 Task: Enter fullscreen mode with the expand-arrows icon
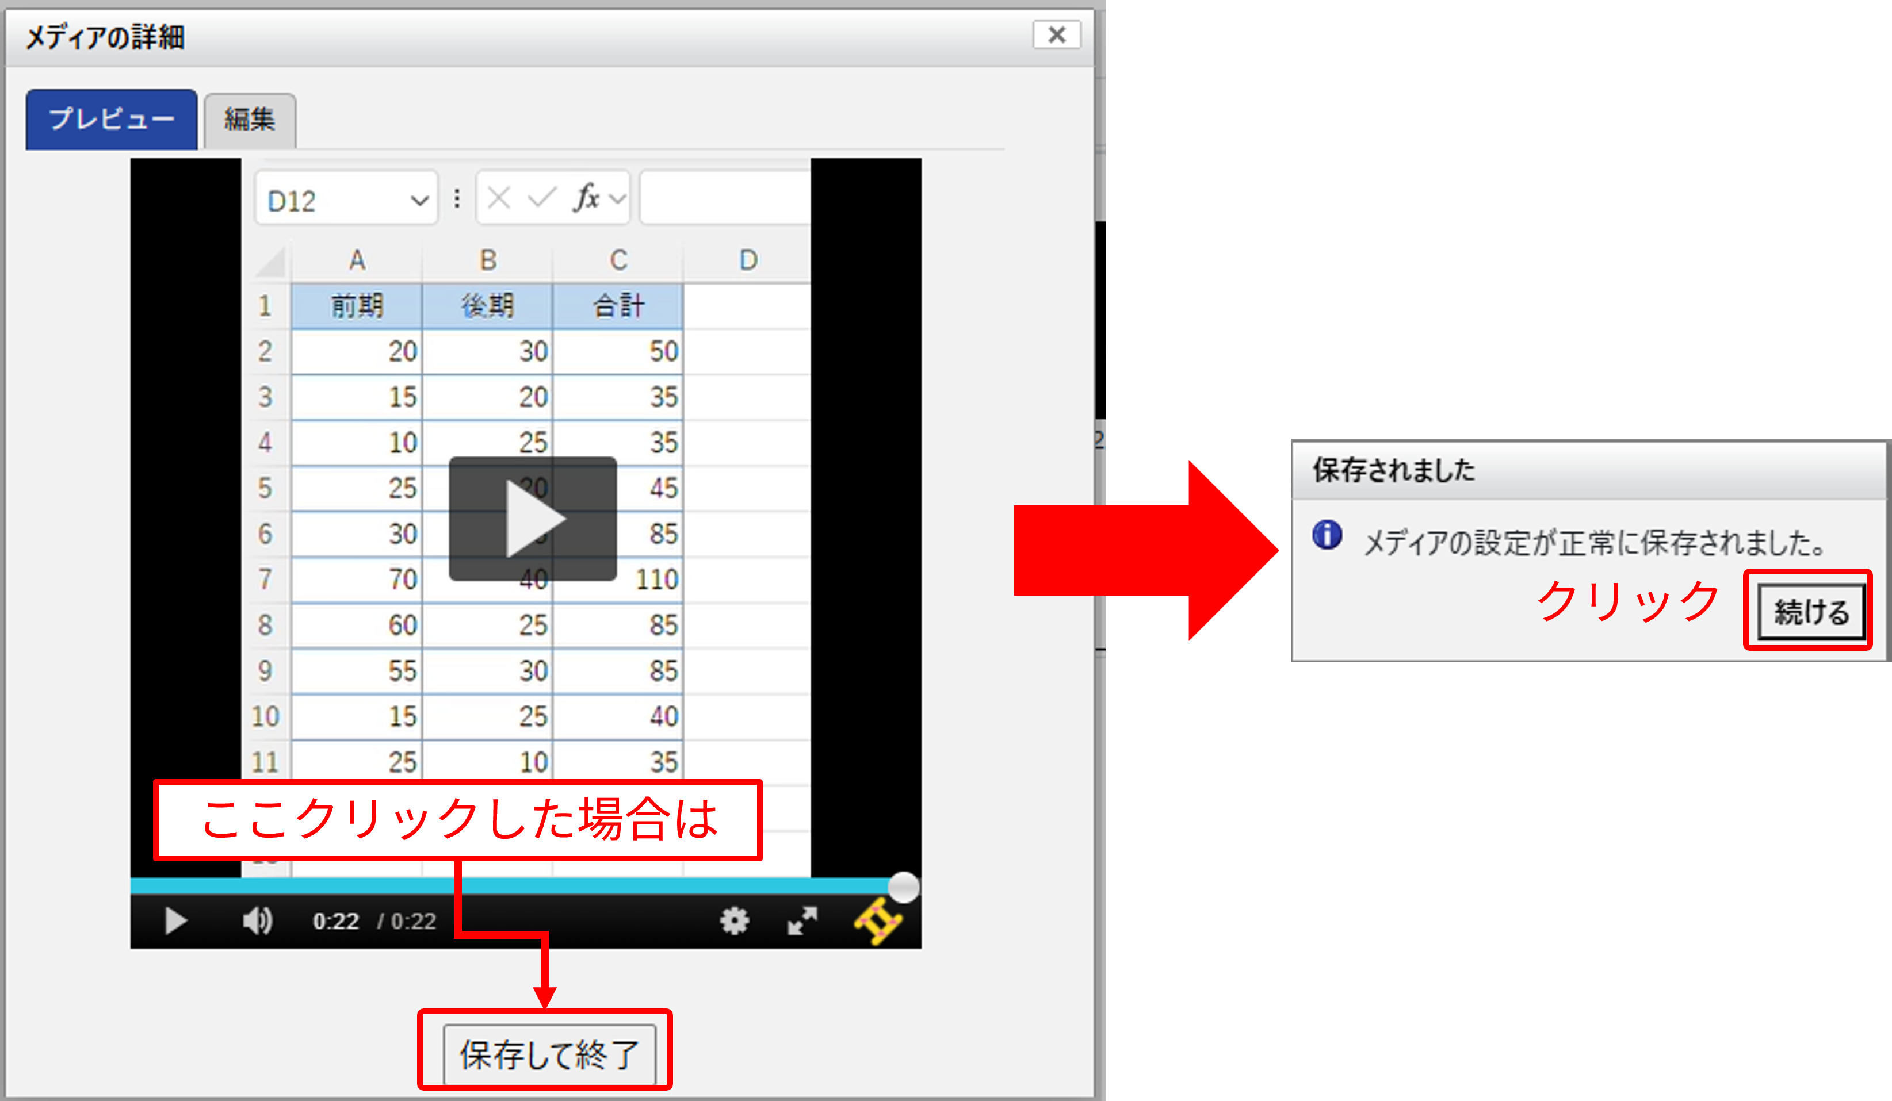(x=802, y=921)
